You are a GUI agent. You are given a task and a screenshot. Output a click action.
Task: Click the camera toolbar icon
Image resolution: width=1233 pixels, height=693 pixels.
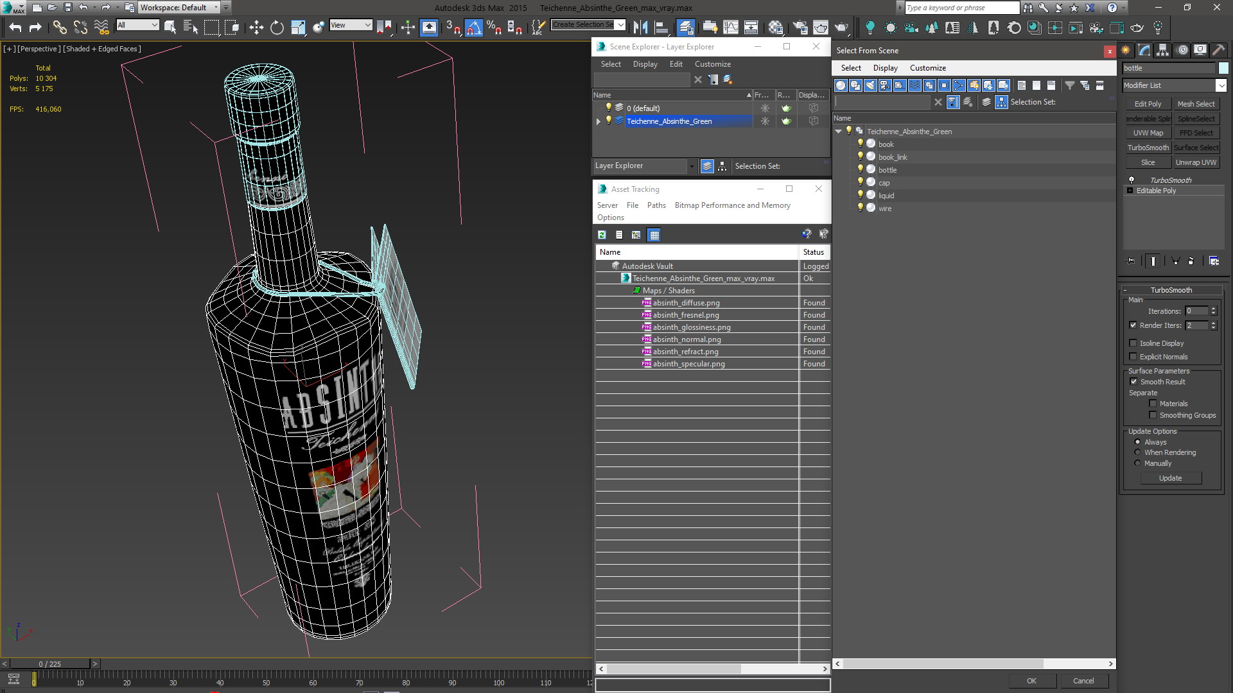pos(911,27)
